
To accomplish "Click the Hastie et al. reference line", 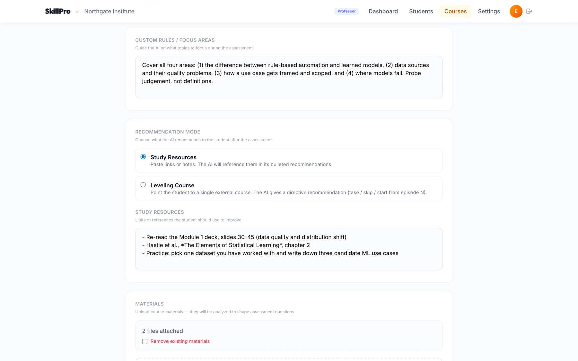I will coord(226,245).
